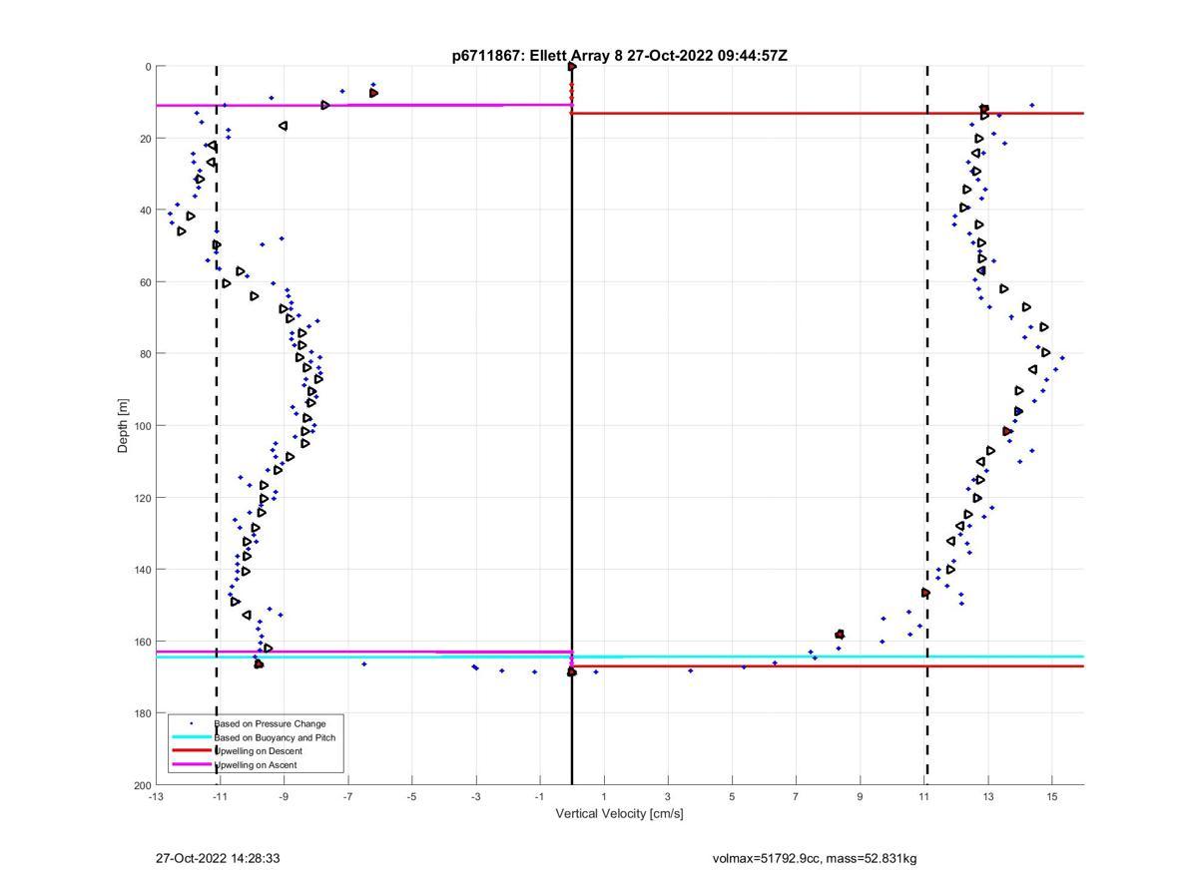Click x-axis tick label 1
The height and width of the screenshot is (883, 1198).
[604, 796]
